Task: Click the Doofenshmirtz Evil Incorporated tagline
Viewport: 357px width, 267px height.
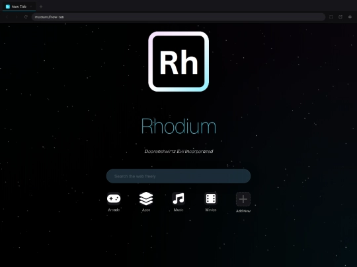Action: point(178,152)
